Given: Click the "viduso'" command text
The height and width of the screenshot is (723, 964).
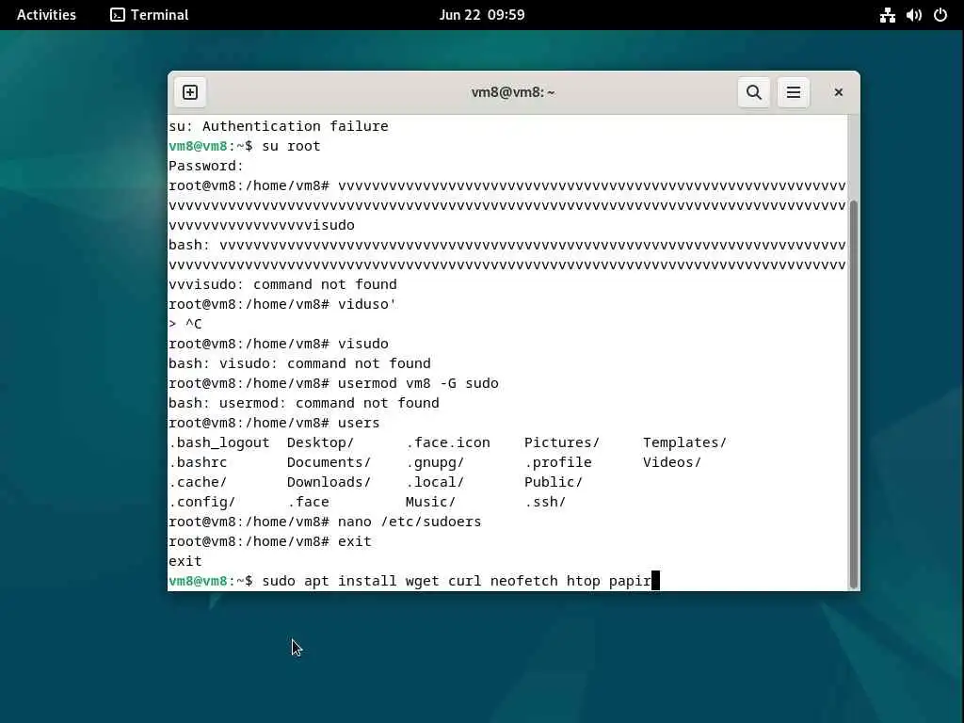Looking at the screenshot, I should coord(367,304).
